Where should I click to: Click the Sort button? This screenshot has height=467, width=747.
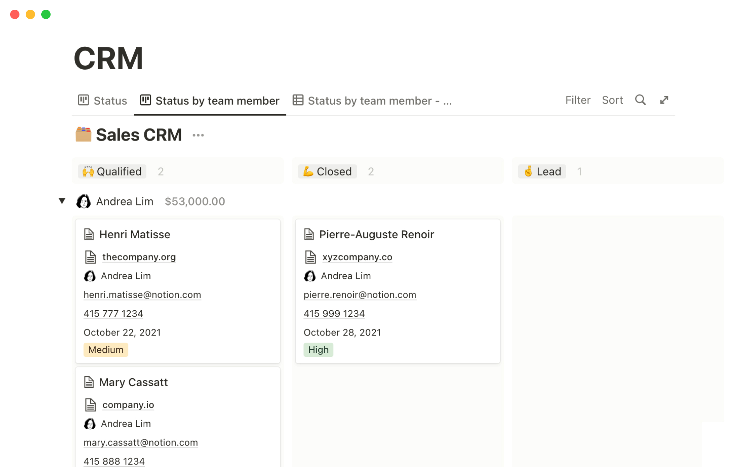pos(612,100)
